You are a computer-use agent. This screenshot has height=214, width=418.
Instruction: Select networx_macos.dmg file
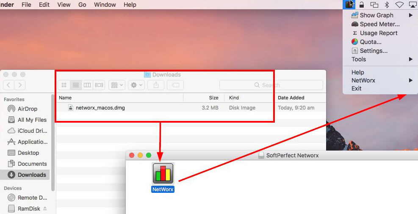(x=100, y=108)
